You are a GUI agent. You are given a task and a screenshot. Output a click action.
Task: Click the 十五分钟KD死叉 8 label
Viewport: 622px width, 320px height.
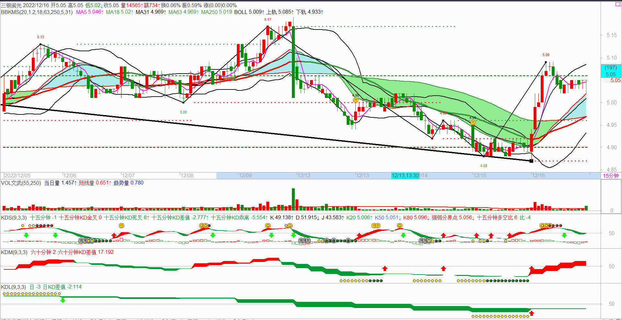(x=126, y=218)
